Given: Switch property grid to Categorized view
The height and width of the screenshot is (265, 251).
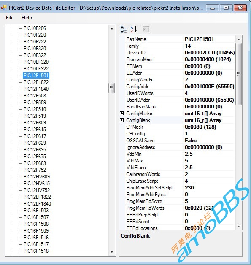Looking at the screenshot, I should point(124,30).
